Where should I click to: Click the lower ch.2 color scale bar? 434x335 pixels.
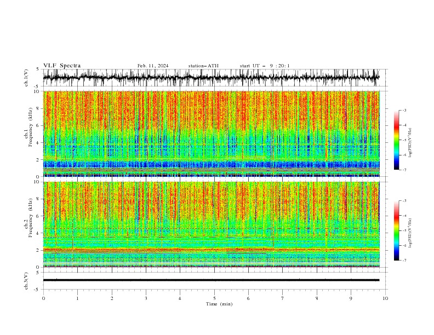pyautogui.click(x=396, y=230)
